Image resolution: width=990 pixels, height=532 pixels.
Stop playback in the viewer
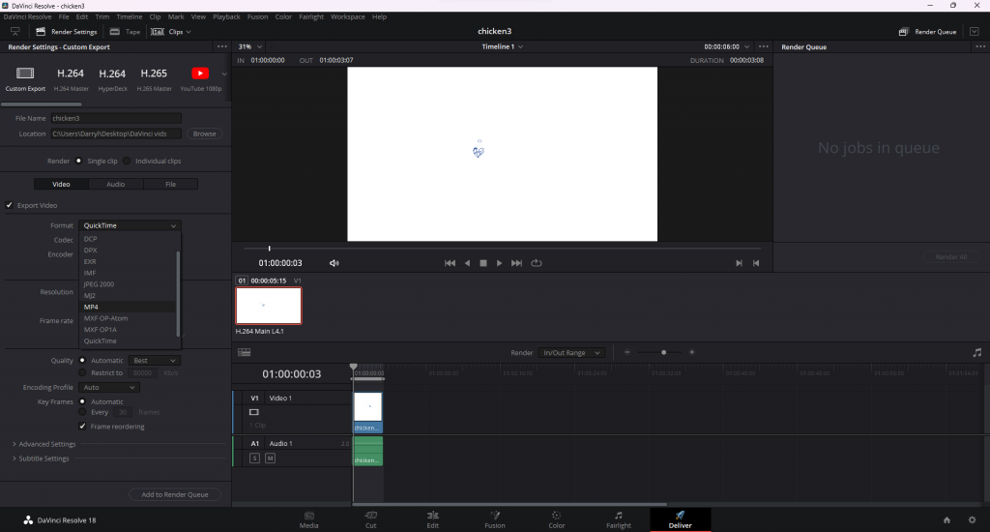coord(483,263)
